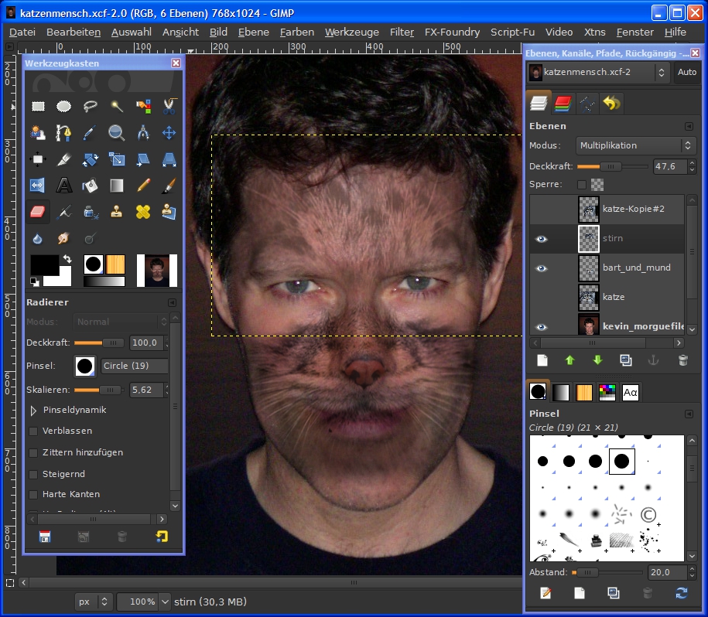Open the Ebene menu
The image size is (708, 617).
coord(254,32)
